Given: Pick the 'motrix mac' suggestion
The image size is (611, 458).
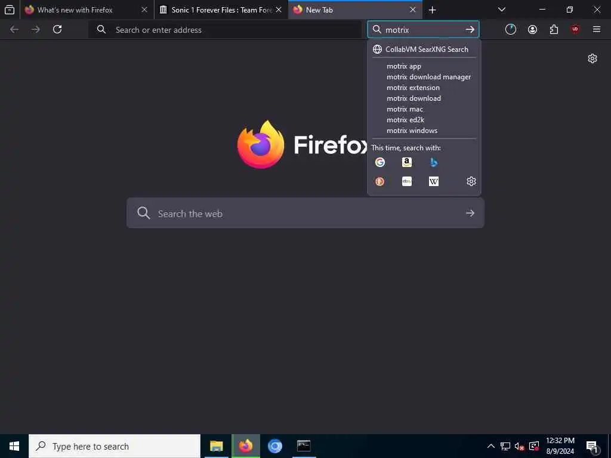Looking at the screenshot, I should point(424,109).
